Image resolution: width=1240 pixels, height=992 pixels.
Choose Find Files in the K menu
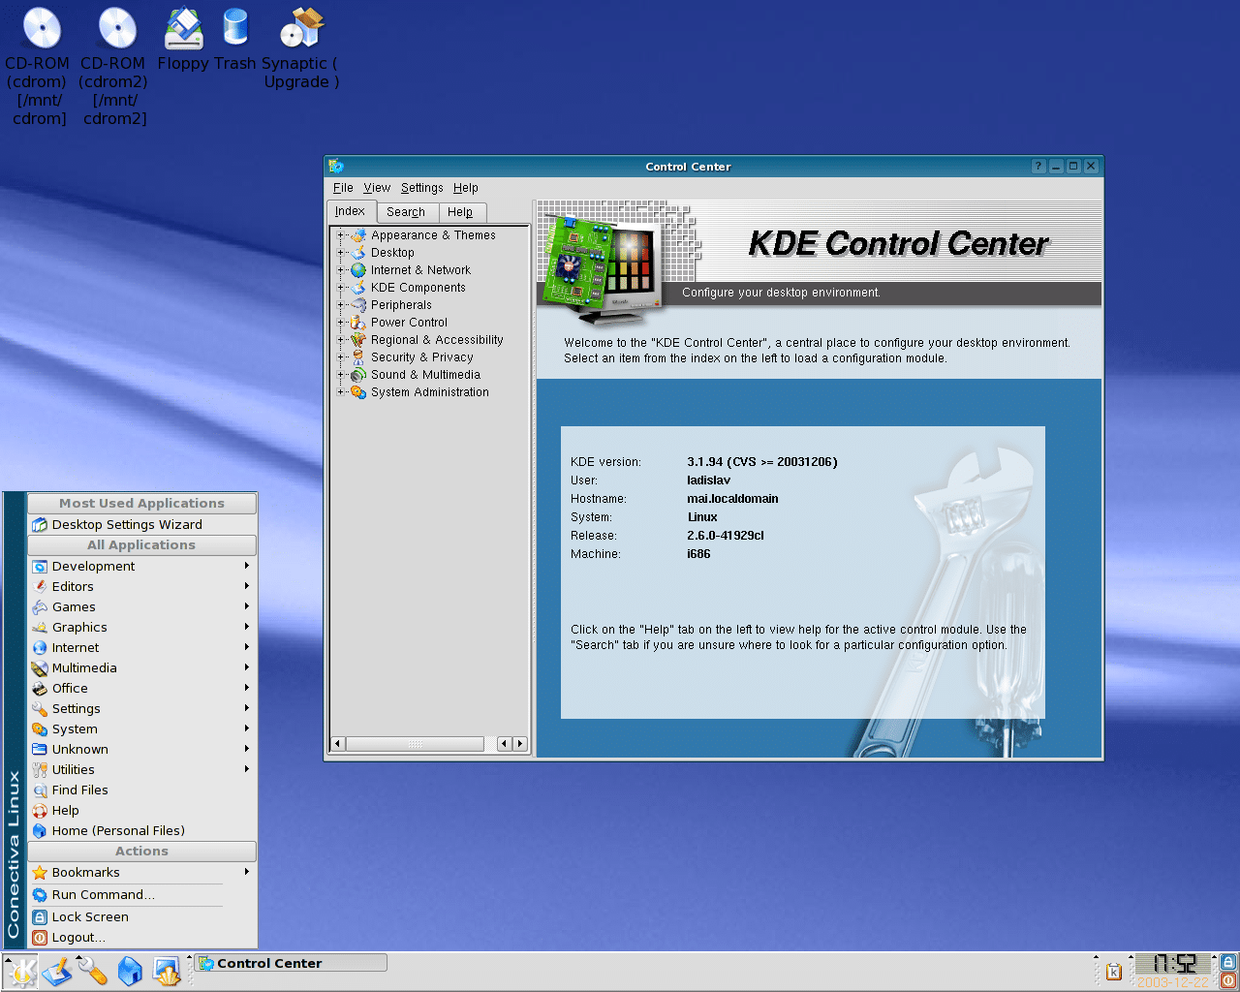click(141, 790)
